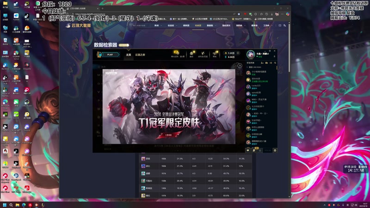This screenshot has width=370, height=208.
Task: Open taskbar Search icon
Action: coord(11,205)
